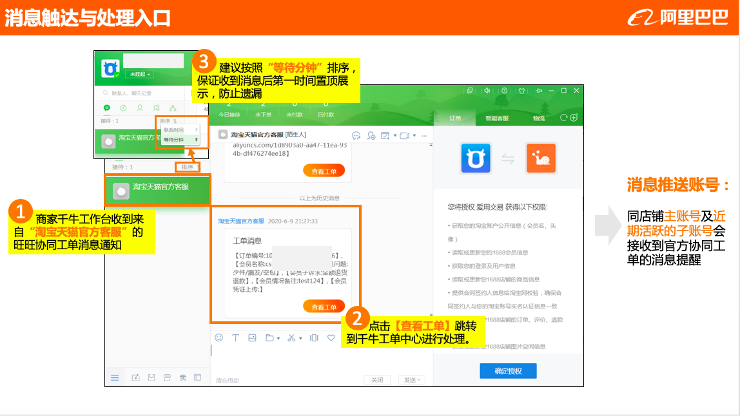740x416 pixels.
Task: Click the '清仓甩卖' text below input
Action: coord(228,380)
